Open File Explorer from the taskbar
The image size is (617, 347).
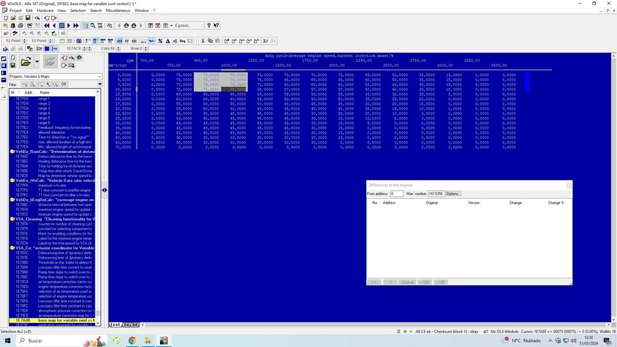pyautogui.click(x=148, y=340)
